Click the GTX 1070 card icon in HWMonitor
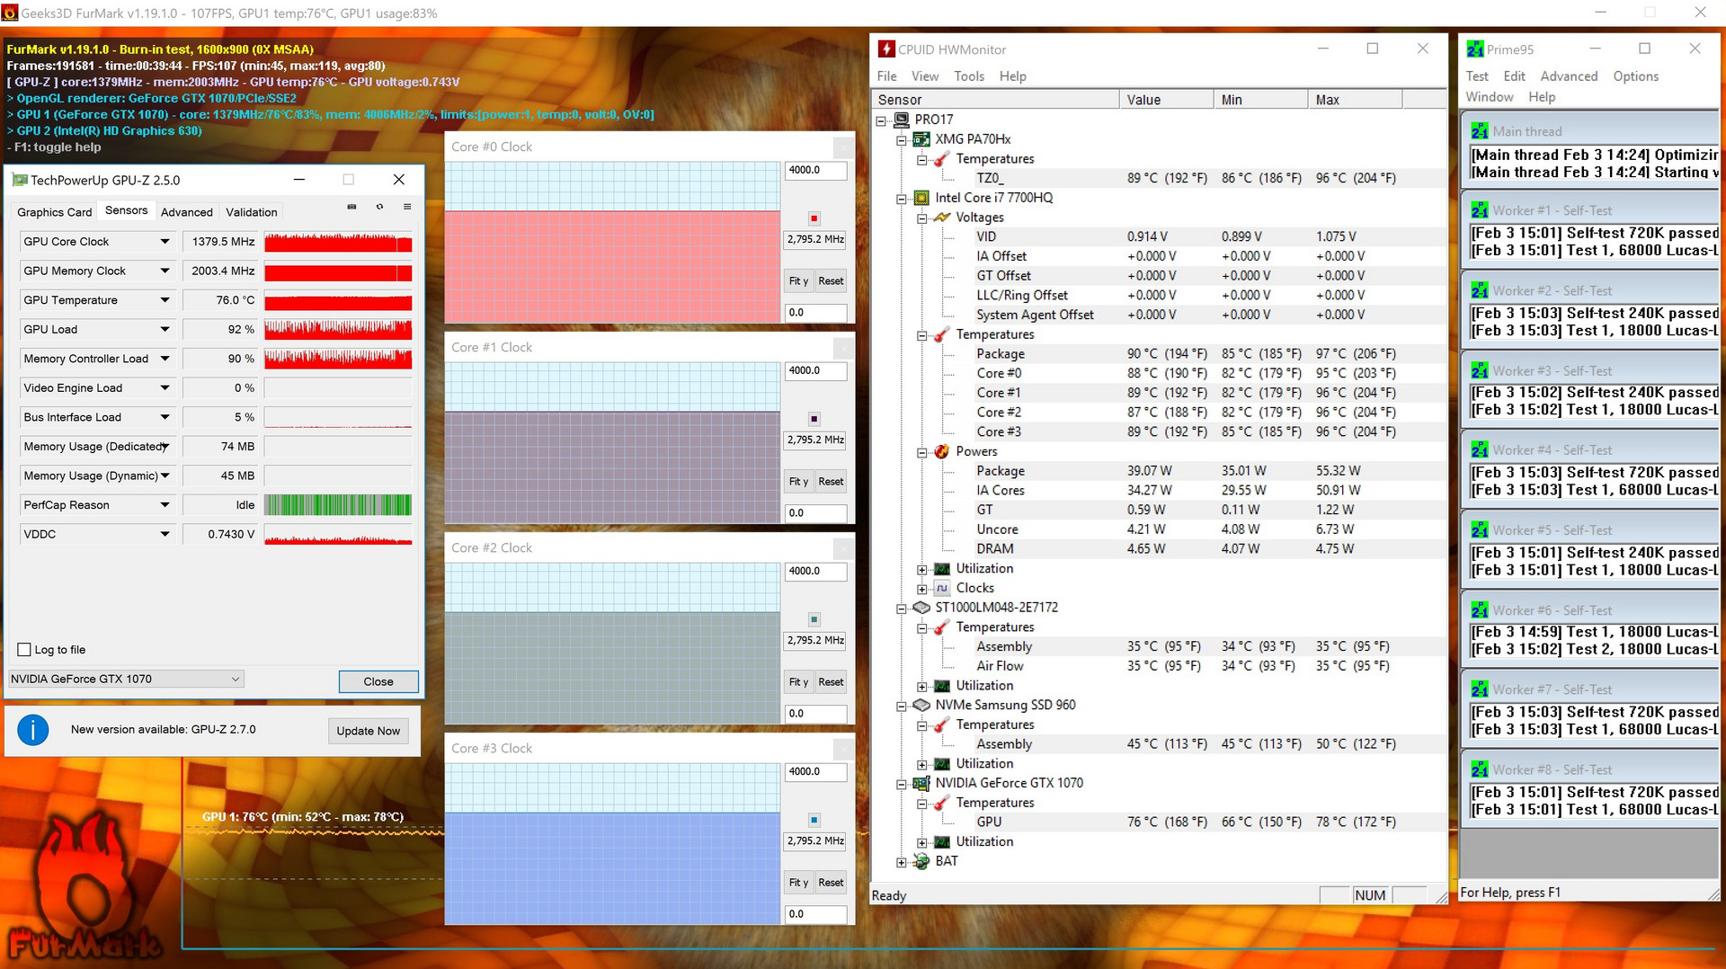Viewport: 1726px width, 969px height. (x=921, y=783)
